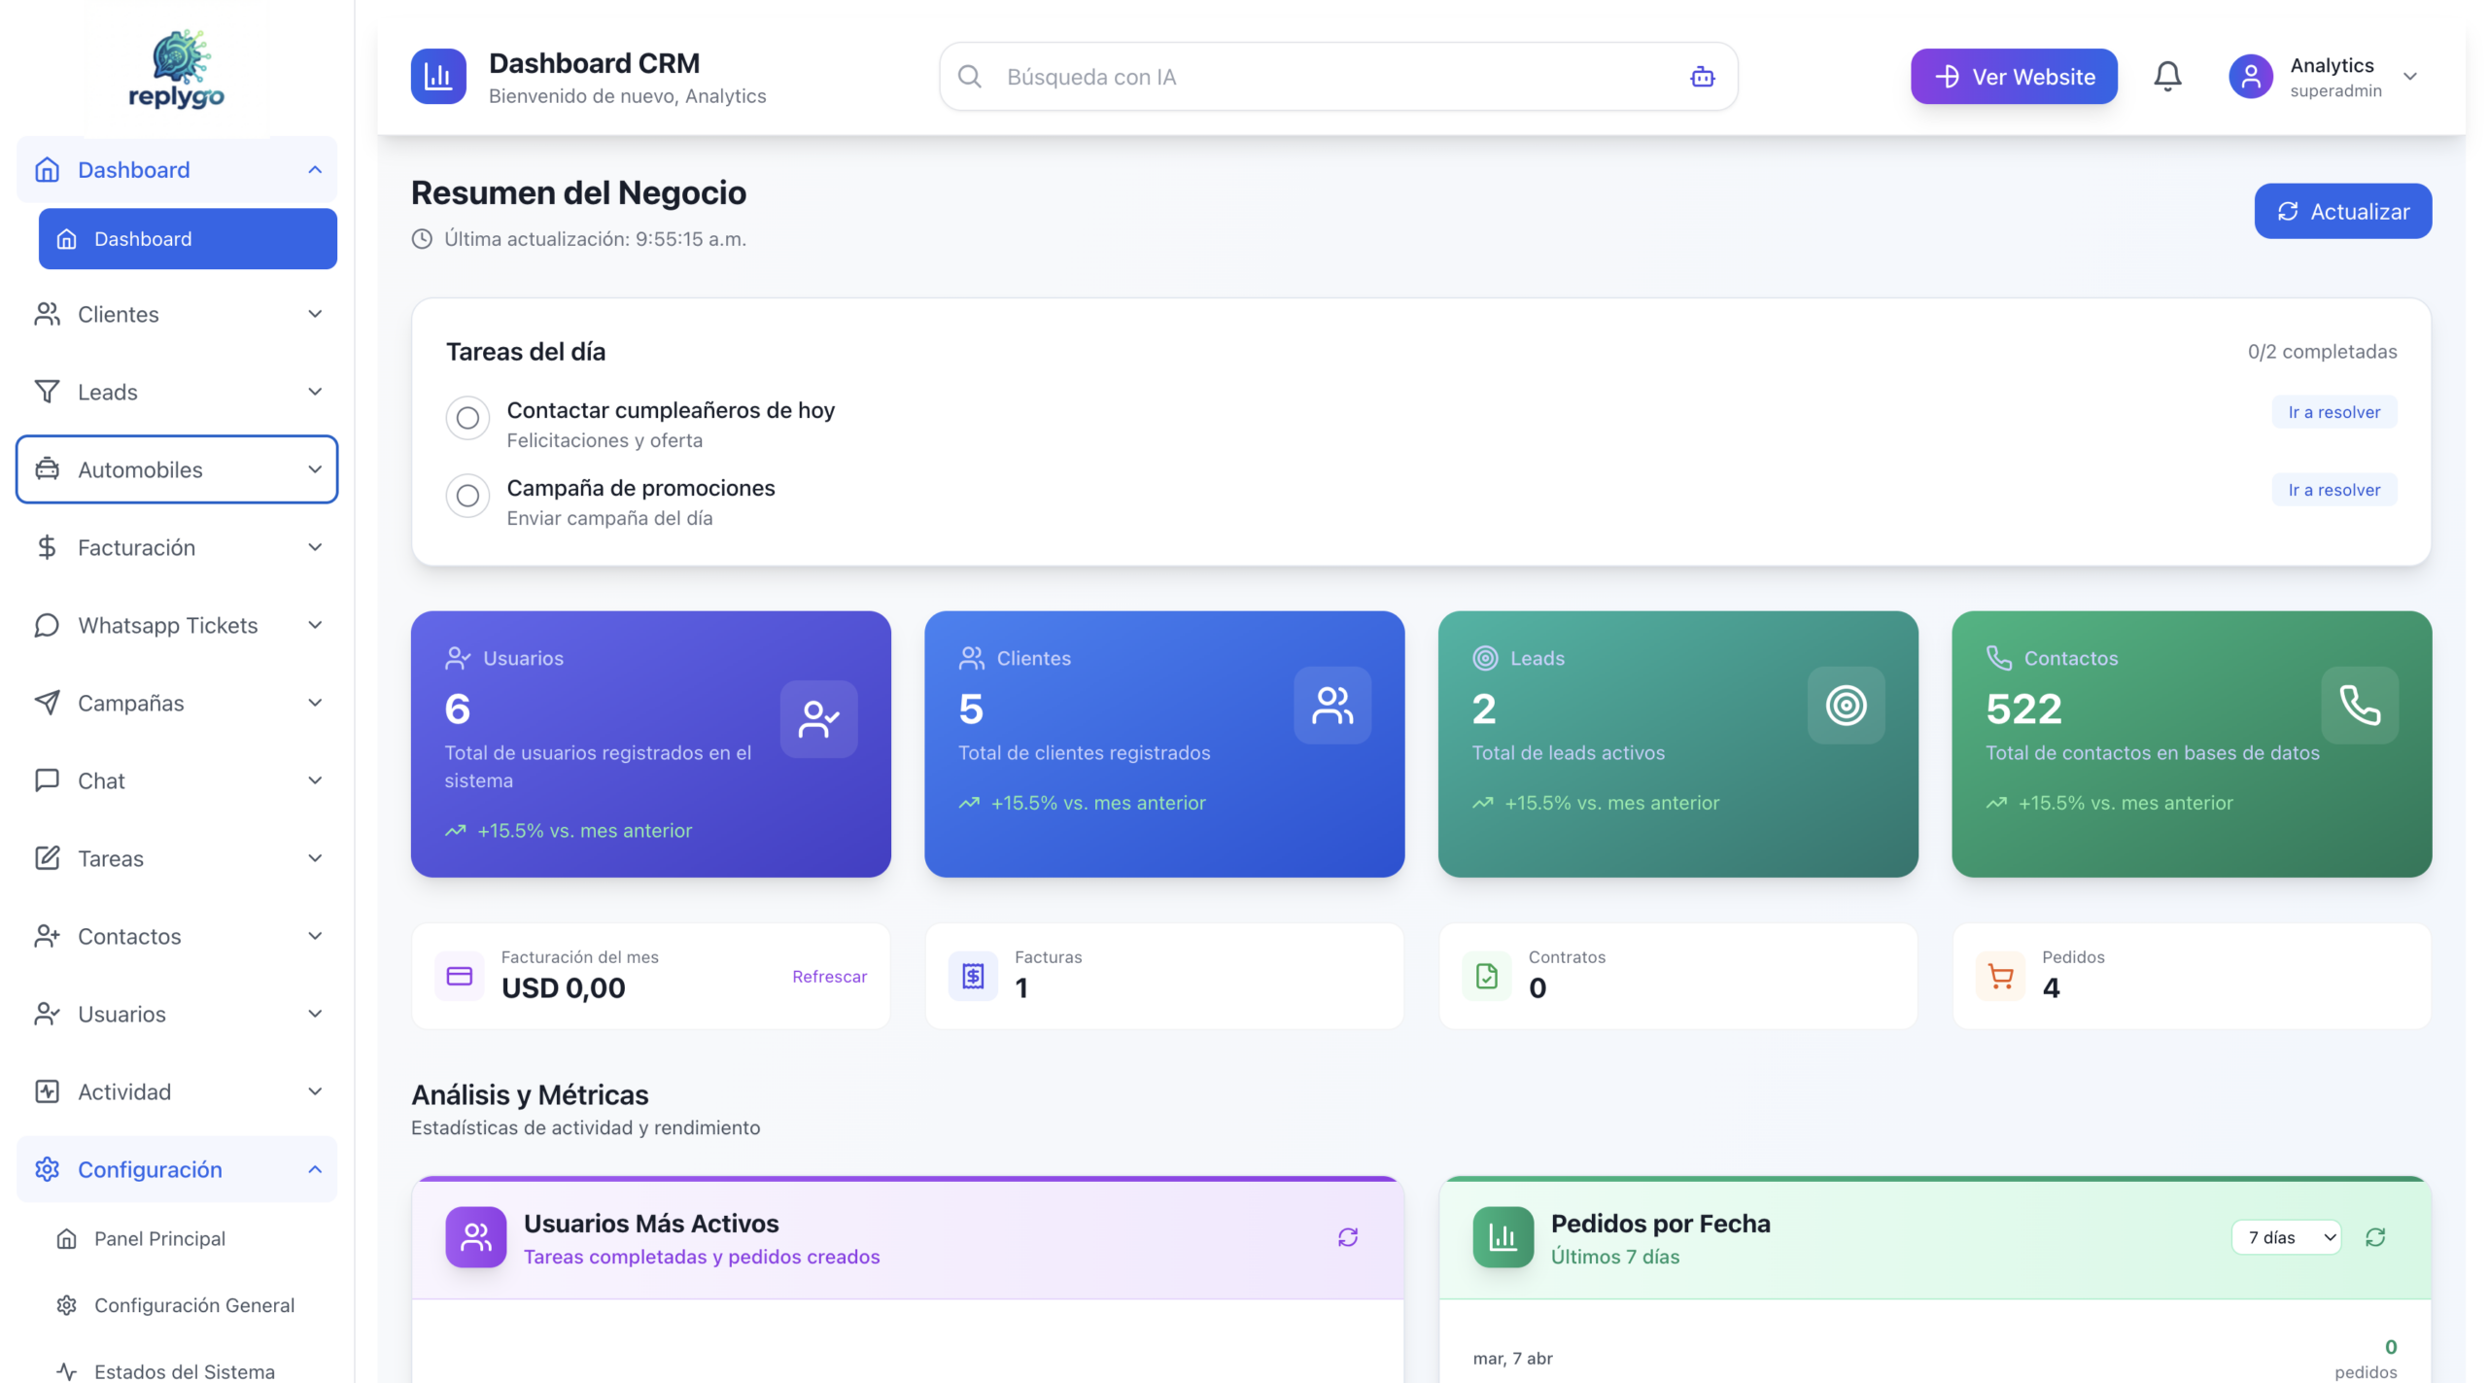Mark Contactar cumpleañeros de hoy task complete

467,418
